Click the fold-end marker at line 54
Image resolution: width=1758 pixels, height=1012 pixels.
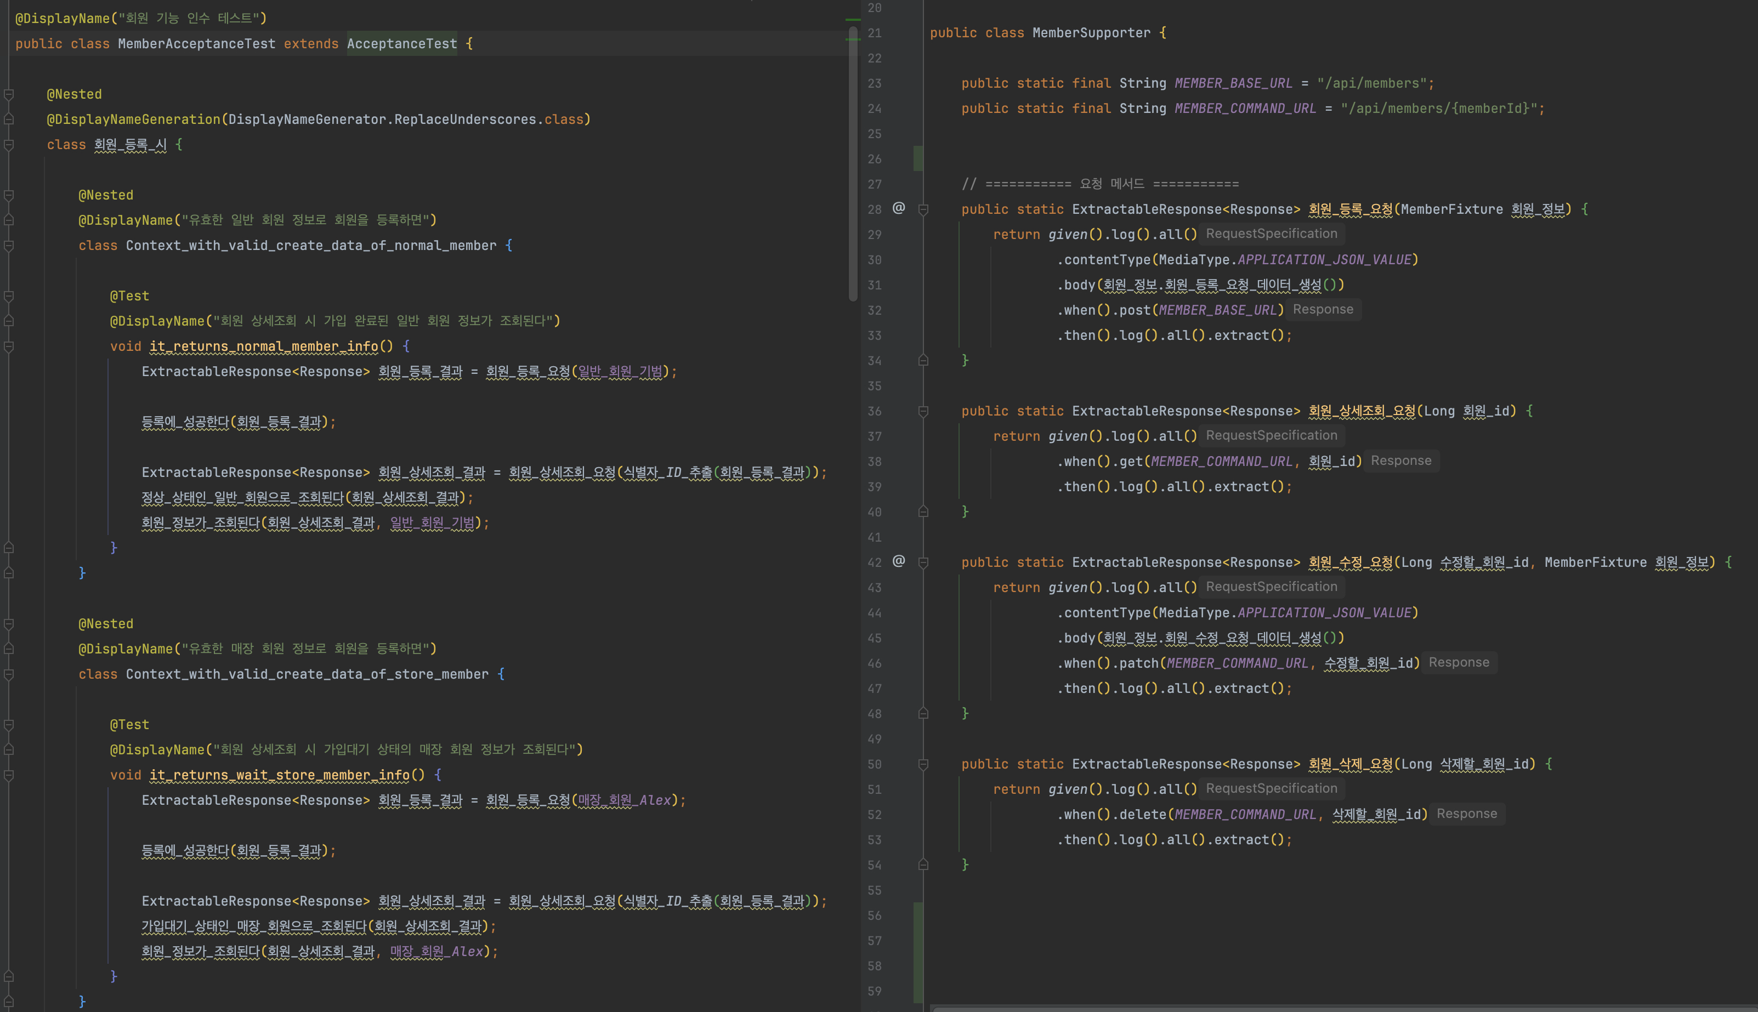click(923, 865)
